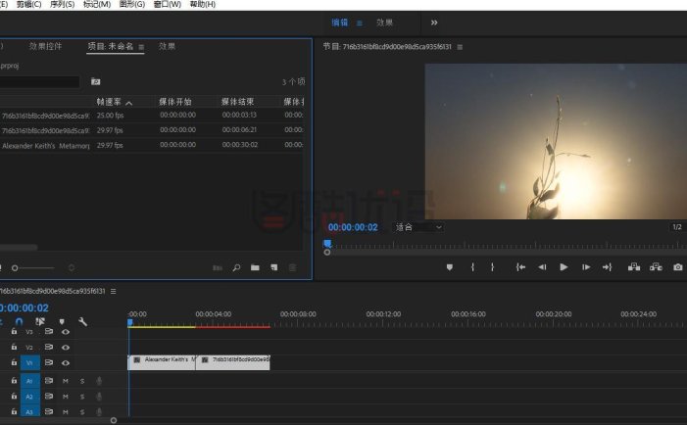Open timeline display settings wrench
The image size is (687, 425).
(x=82, y=322)
